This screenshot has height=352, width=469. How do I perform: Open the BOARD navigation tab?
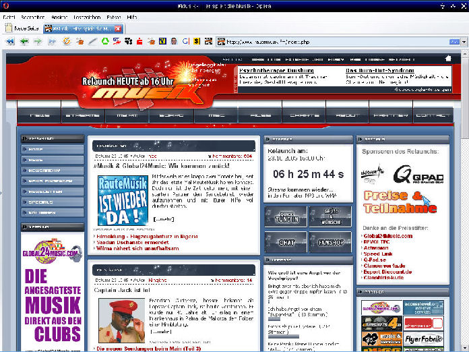[171, 115]
